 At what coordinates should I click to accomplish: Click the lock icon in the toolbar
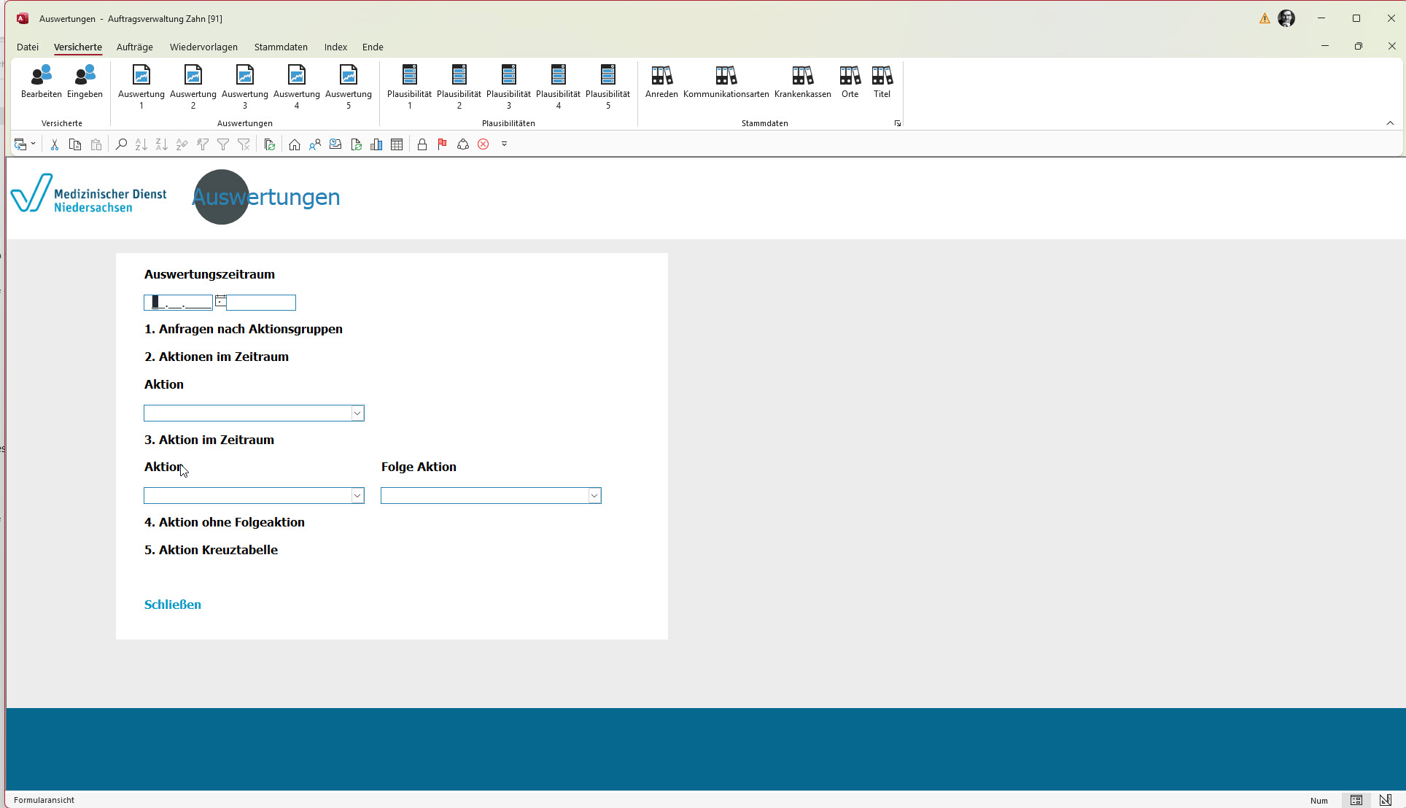(422, 144)
